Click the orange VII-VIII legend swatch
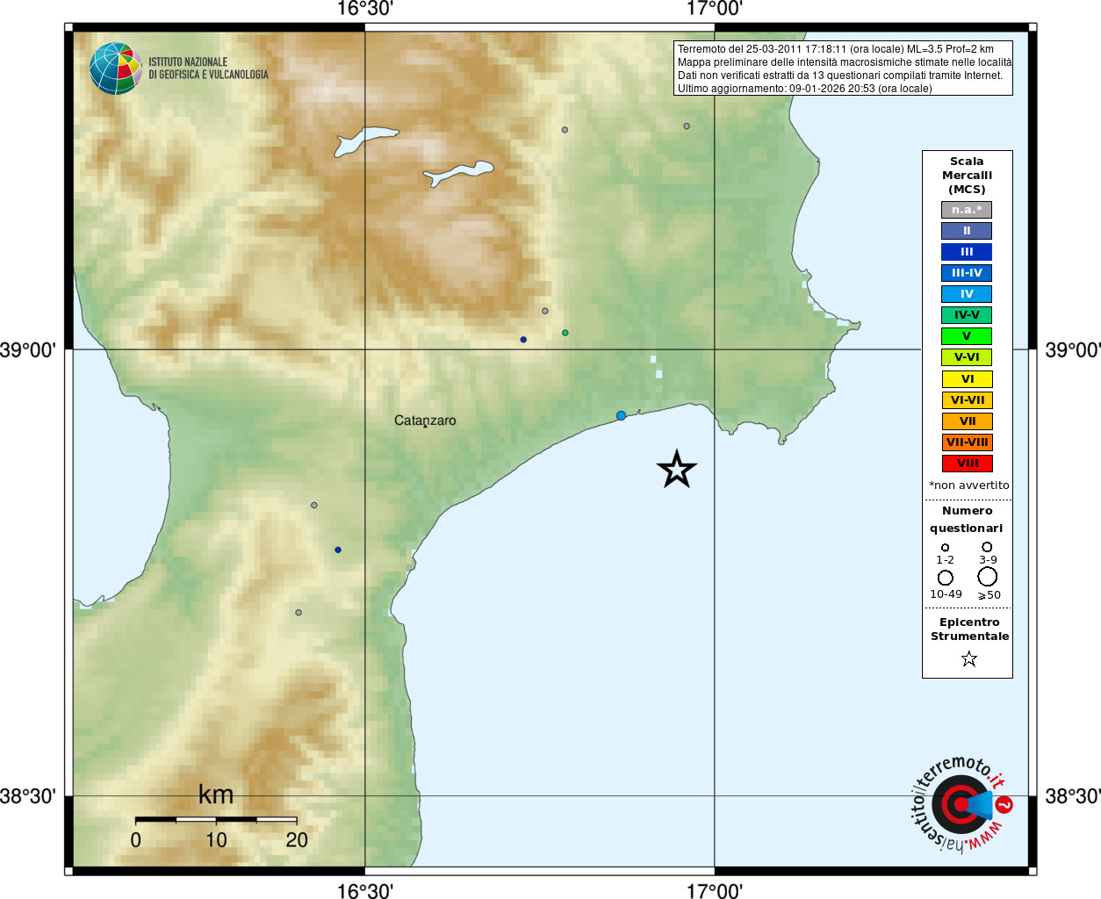This screenshot has height=899, width=1101. point(967,442)
